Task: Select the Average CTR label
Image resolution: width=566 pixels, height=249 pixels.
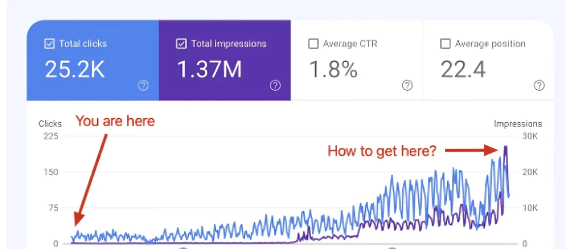Action: 350,44
